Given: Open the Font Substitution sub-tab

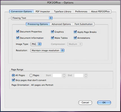Looking at the screenshot, I should click(x=84, y=24).
